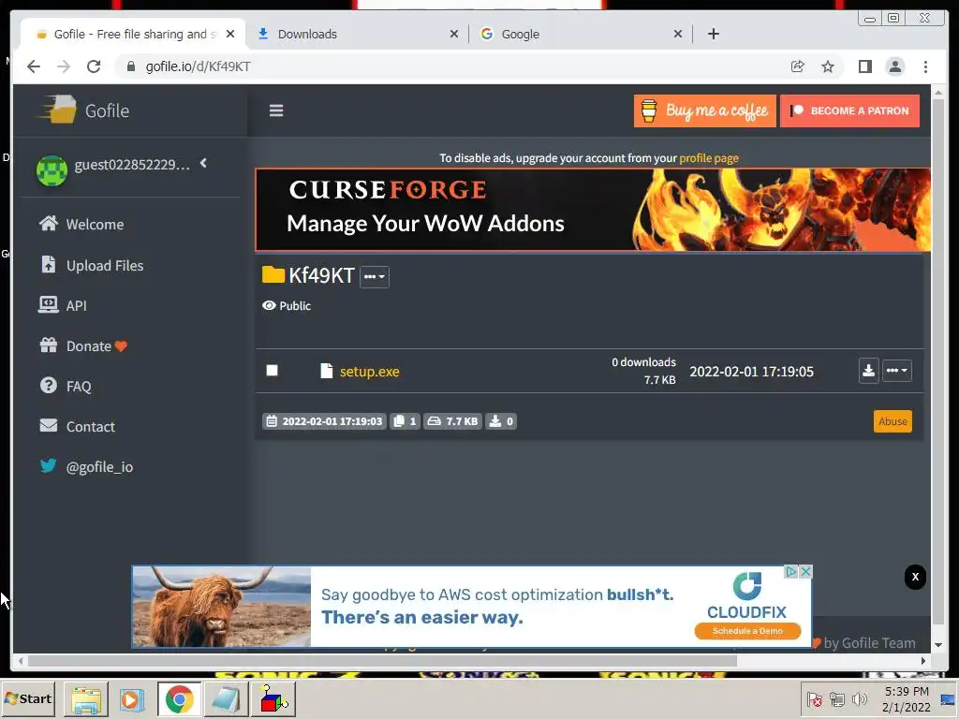Reload the page
Image resolution: width=959 pixels, height=719 pixels.
coord(94,66)
